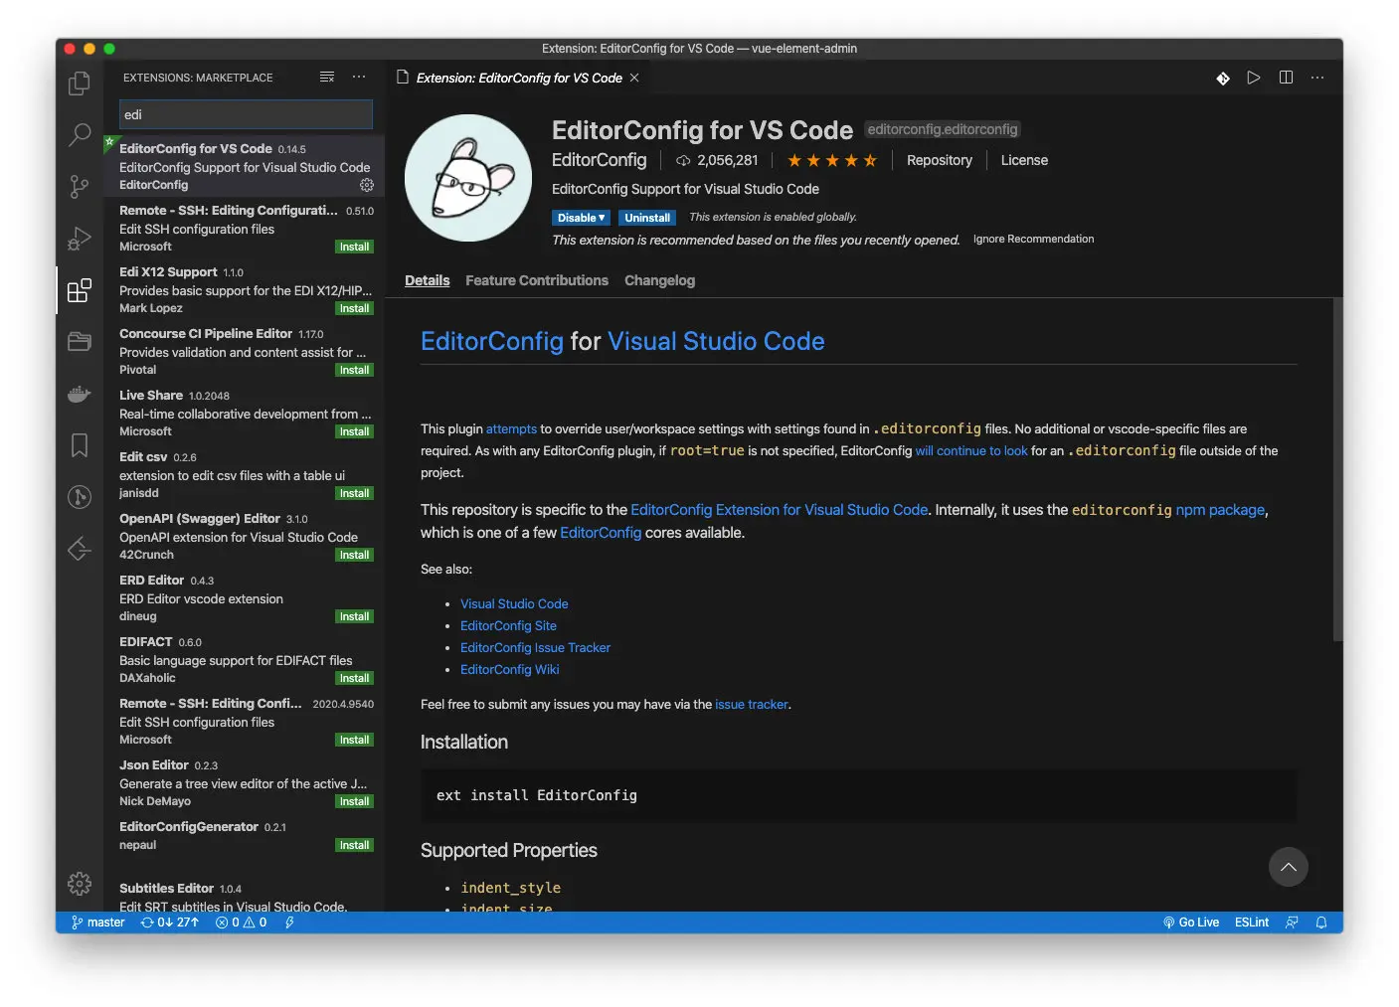This screenshot has height=1007, width=1399.
Task: Open the Manage gear in activity bar
Action: pyautogui.click(x=80, y=883)
